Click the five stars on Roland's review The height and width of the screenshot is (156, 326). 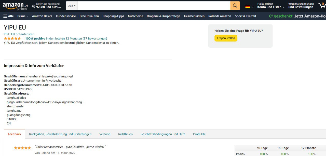(22, 148)
